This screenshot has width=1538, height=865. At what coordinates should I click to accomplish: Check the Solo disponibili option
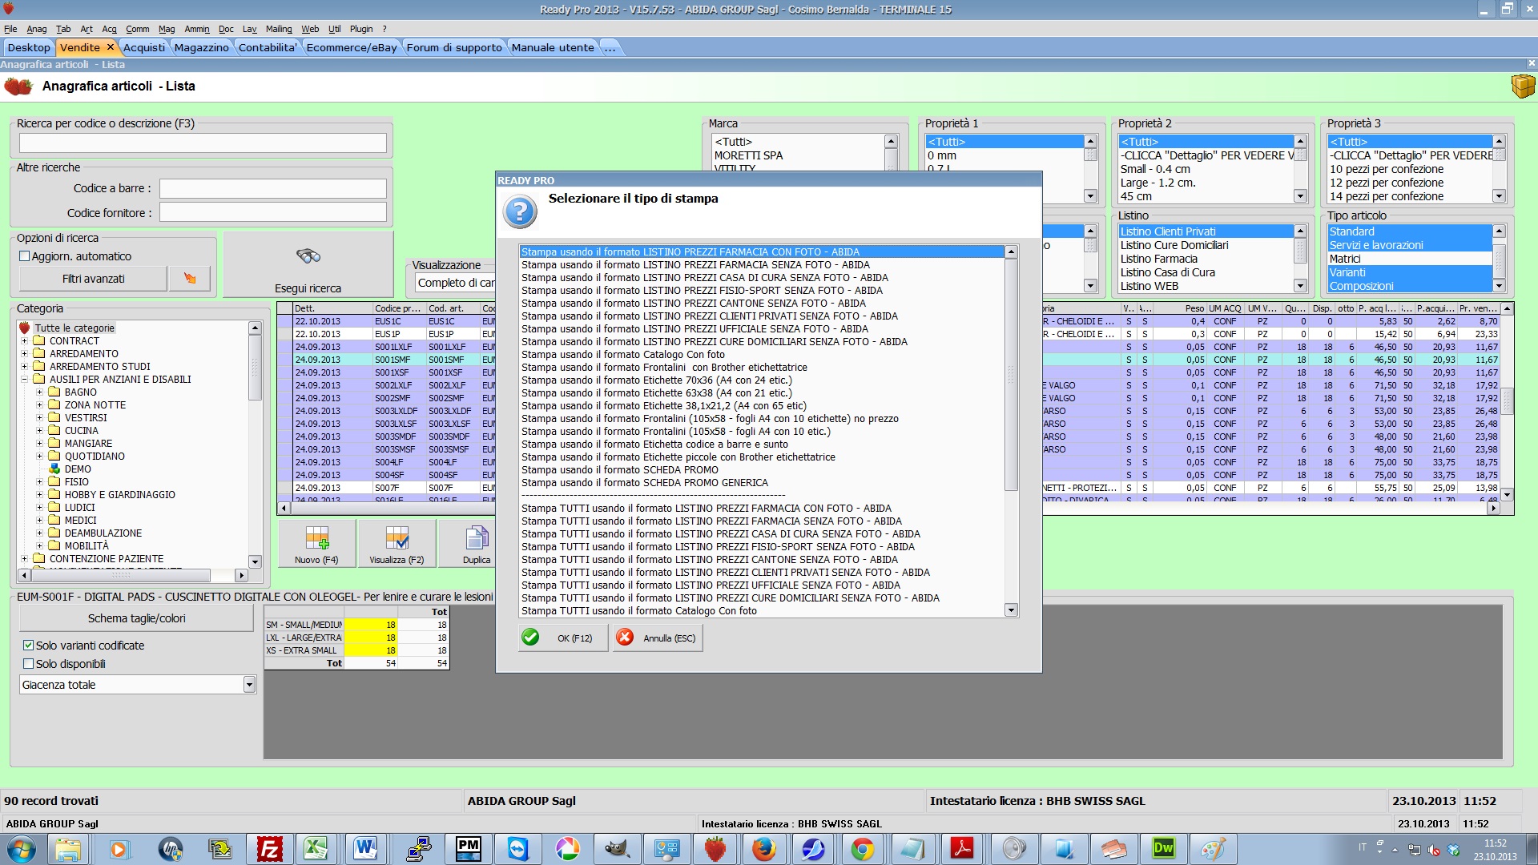pyautogui.click(x=29, y=664)
